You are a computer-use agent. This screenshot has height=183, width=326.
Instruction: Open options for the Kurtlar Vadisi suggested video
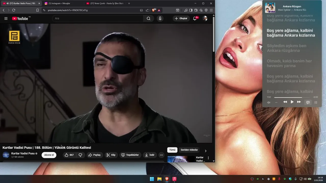click(x=208, y=158)
